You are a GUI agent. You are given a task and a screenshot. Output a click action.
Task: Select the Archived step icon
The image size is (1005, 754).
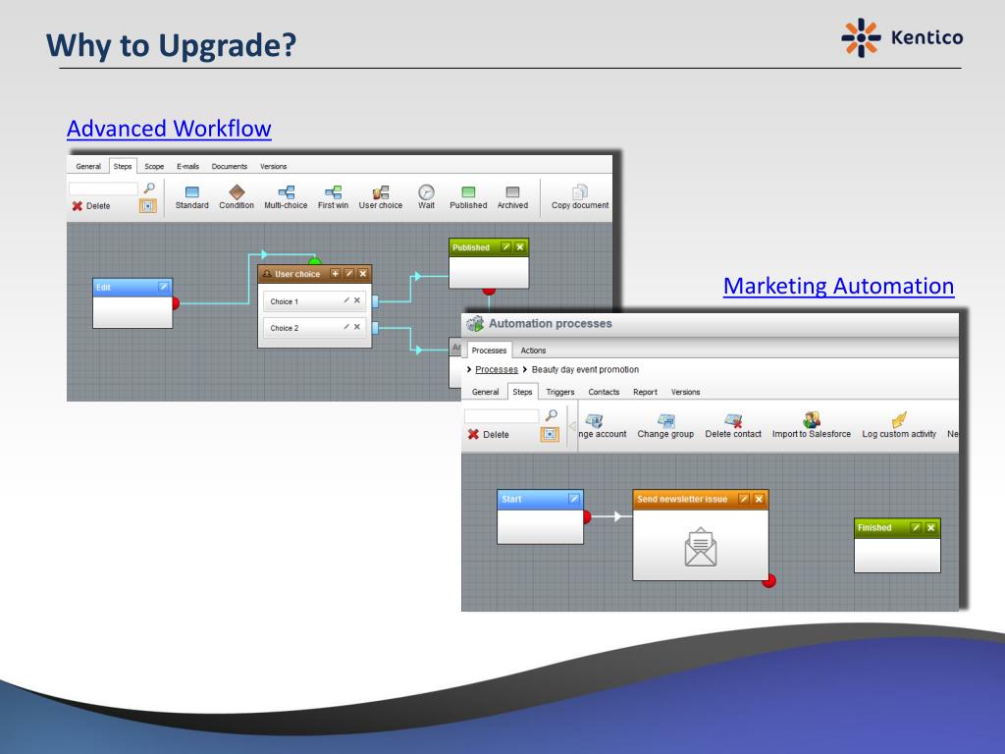tap(512, 191)
